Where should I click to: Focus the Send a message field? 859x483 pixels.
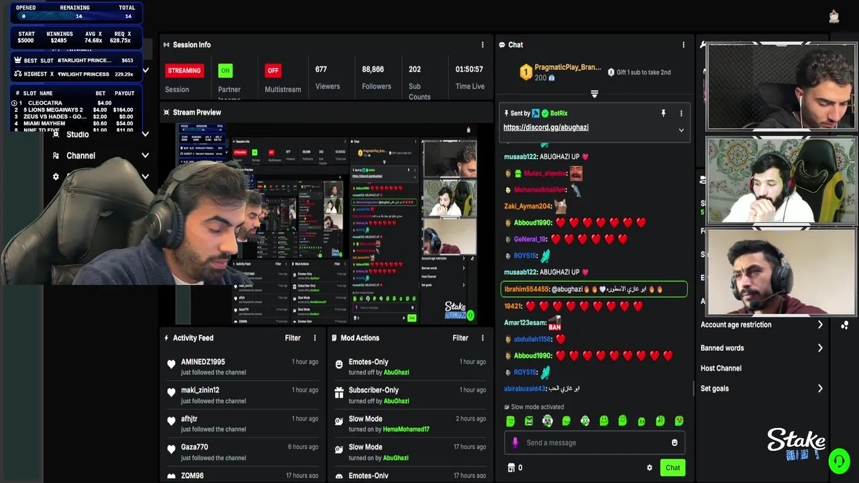coord(594,443)
